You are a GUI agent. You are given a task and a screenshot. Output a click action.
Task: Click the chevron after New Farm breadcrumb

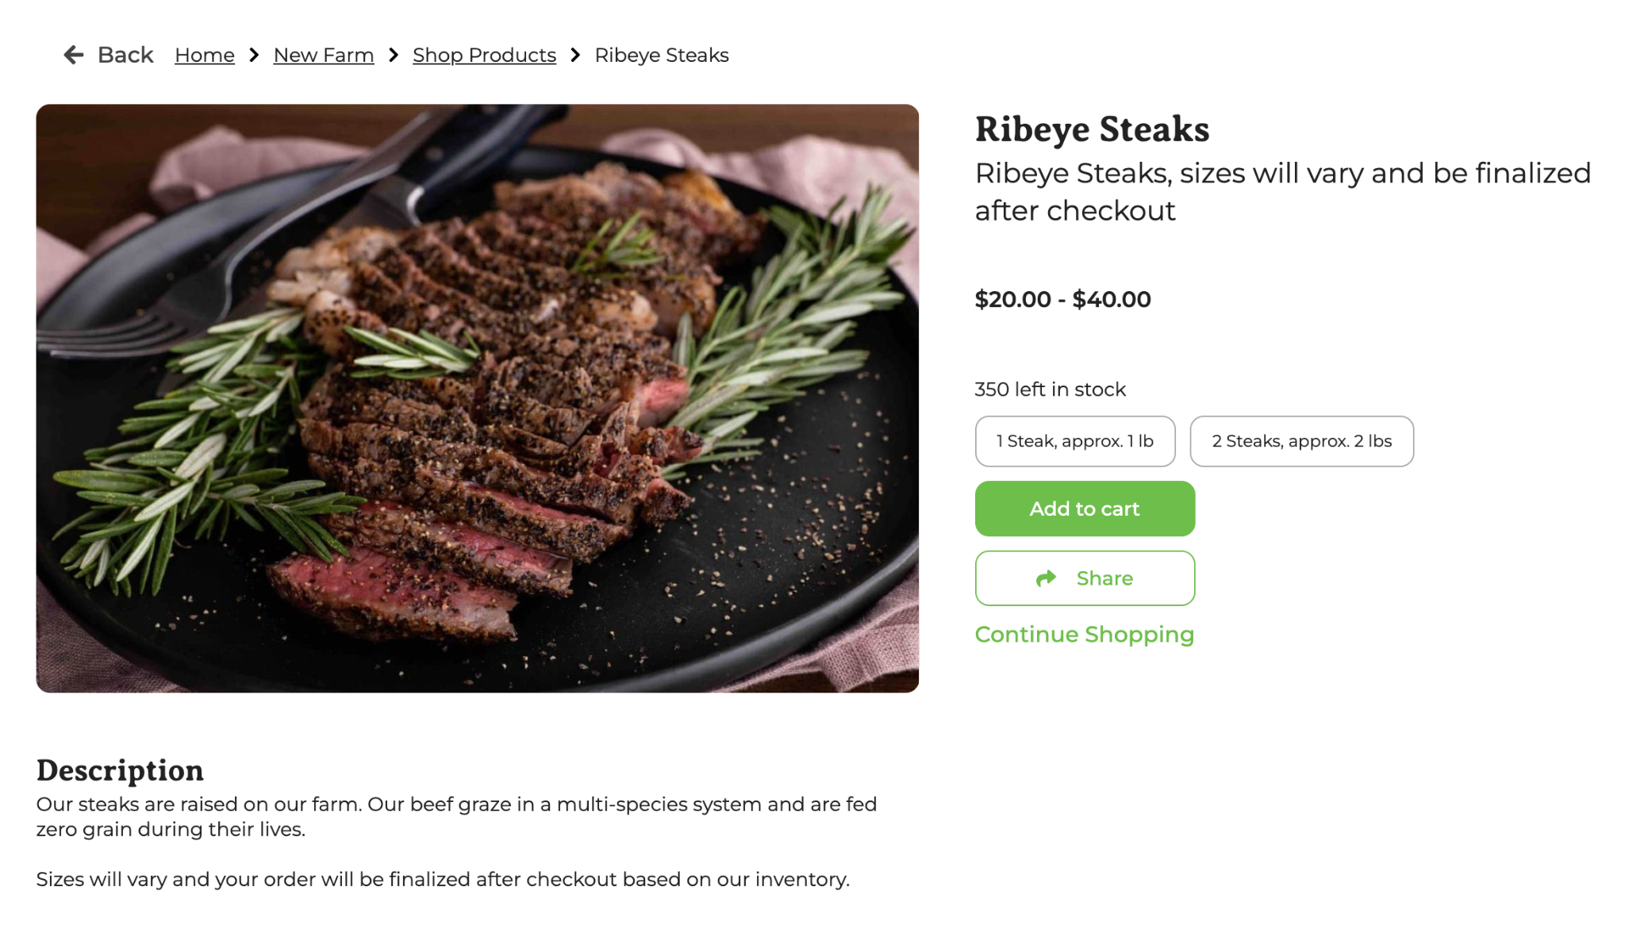coord(394,55)
